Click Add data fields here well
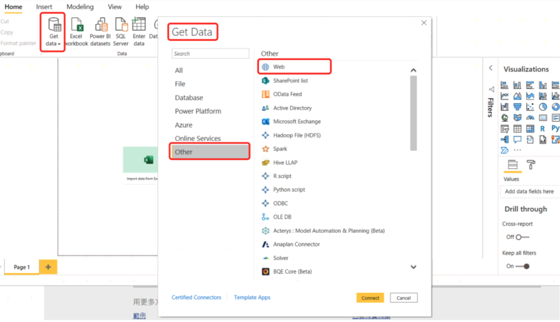The width and height of the screenshot is (560, 322). 530,192
